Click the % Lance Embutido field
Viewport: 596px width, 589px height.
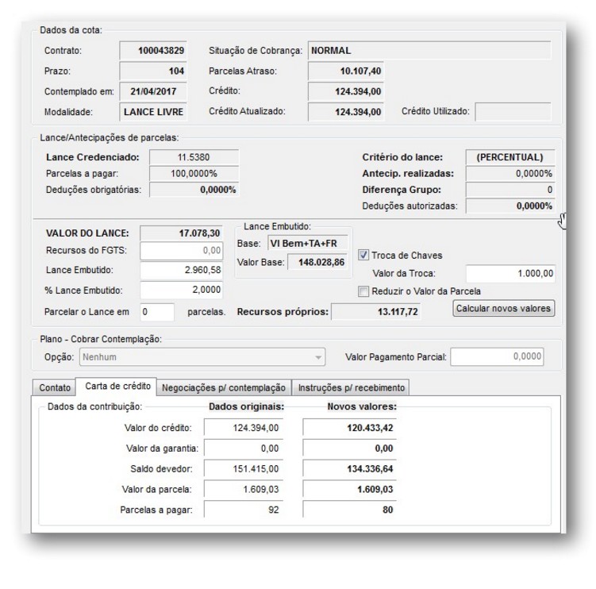pos(181,290)
